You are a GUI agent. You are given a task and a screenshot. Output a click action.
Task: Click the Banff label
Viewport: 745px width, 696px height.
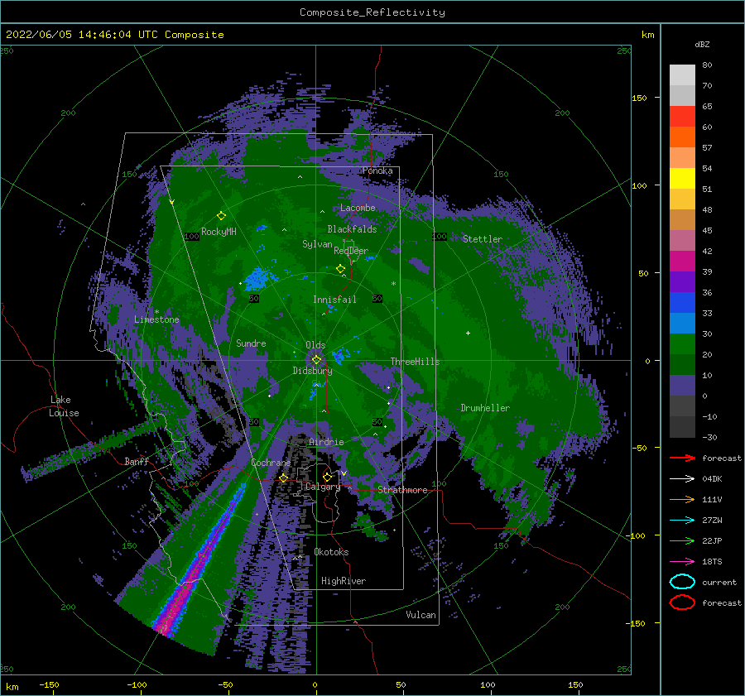pyautogui.click(x=137, y=461)
